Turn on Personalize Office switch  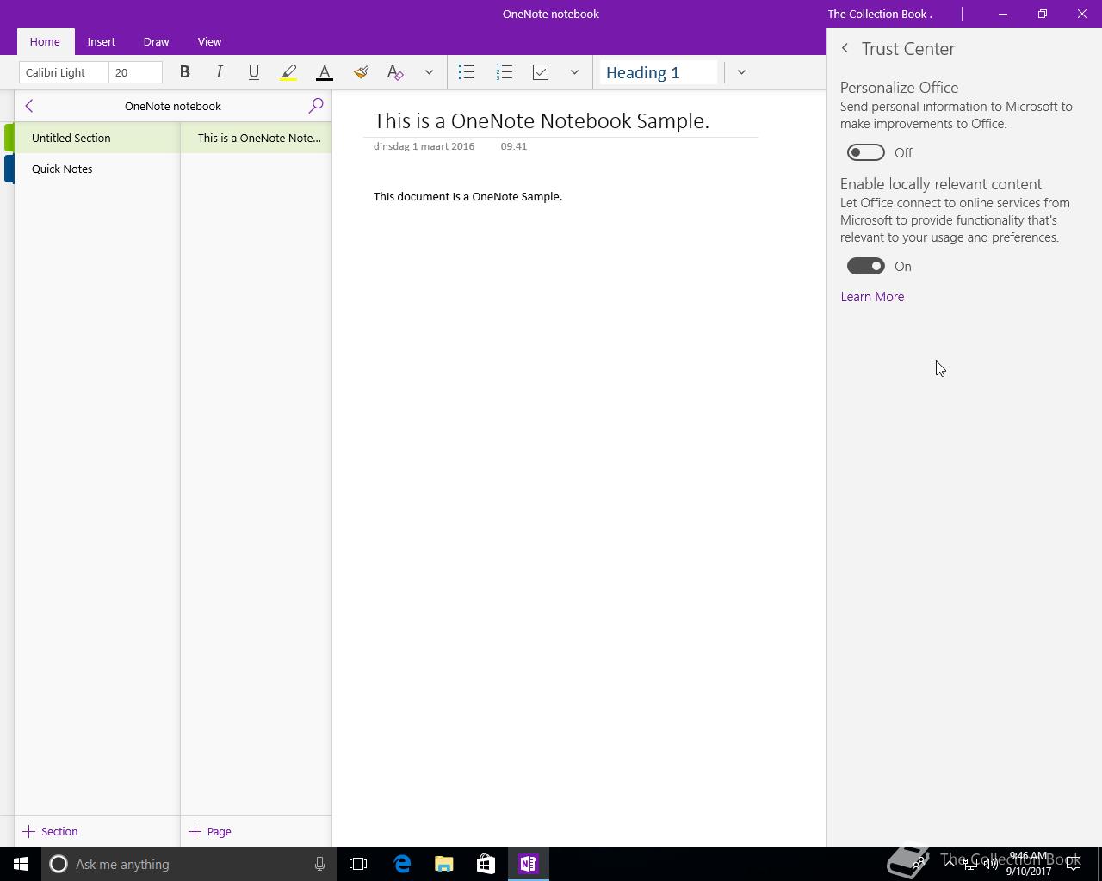pyautogui.click(x=865, y=152)
